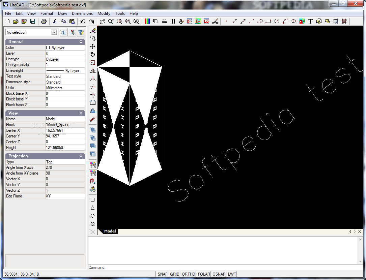Click the floppy disk Save icon
The width and height of the screenshot is (366, 280).
pos(33,22)
